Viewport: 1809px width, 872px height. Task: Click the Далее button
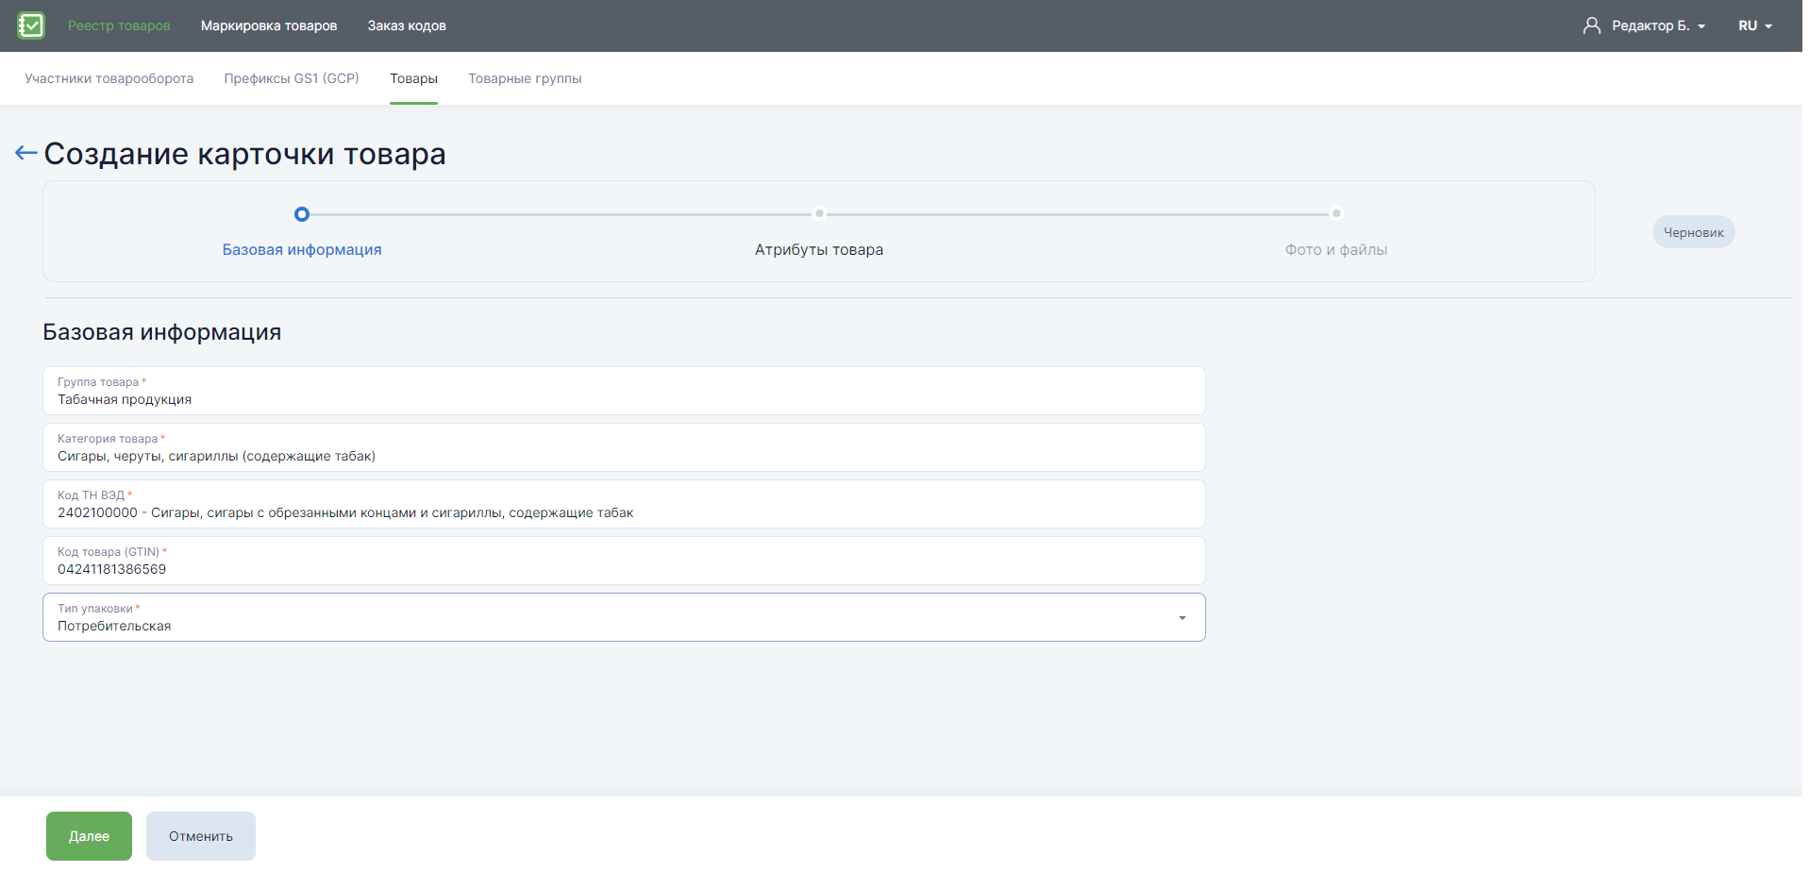pyautogui.click(x=89, y=836)
